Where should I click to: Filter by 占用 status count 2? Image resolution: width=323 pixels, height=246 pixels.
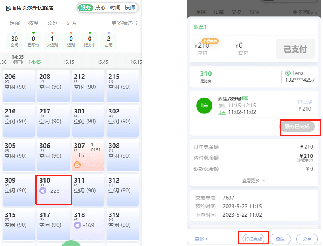click(x=108, y=41)
